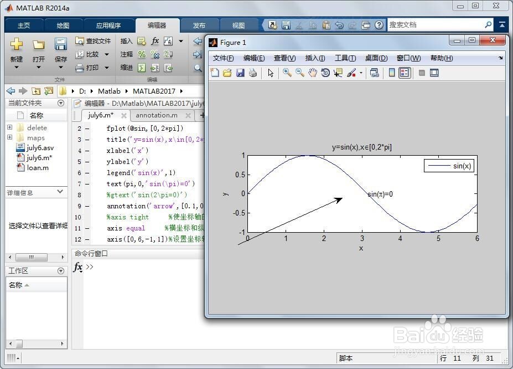
Task: Click the comment percent icon
Action: click(142, 54)
